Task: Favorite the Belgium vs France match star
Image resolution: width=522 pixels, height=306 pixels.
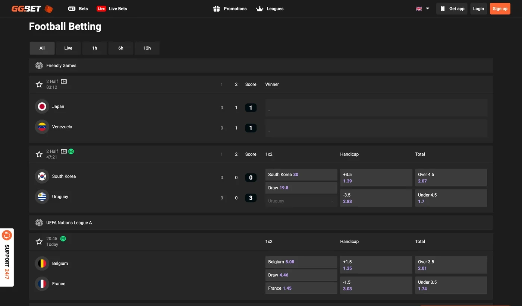Action: (x=39, y=242)
